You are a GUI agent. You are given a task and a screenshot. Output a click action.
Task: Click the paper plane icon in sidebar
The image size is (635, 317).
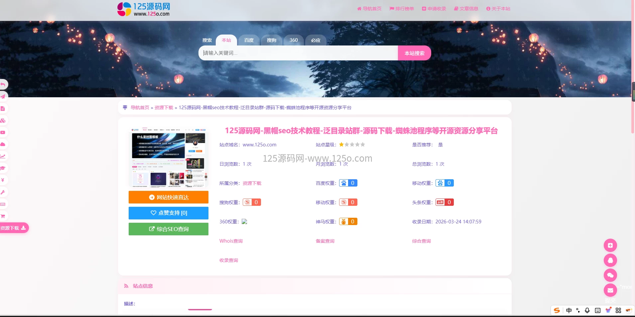pyautogui.click(x=3, y=96)
